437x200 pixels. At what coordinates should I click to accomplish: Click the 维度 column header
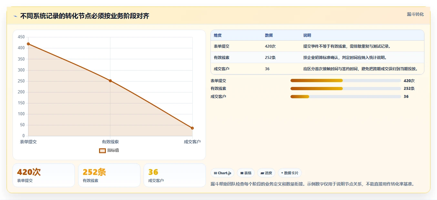[x=218, y=35]
